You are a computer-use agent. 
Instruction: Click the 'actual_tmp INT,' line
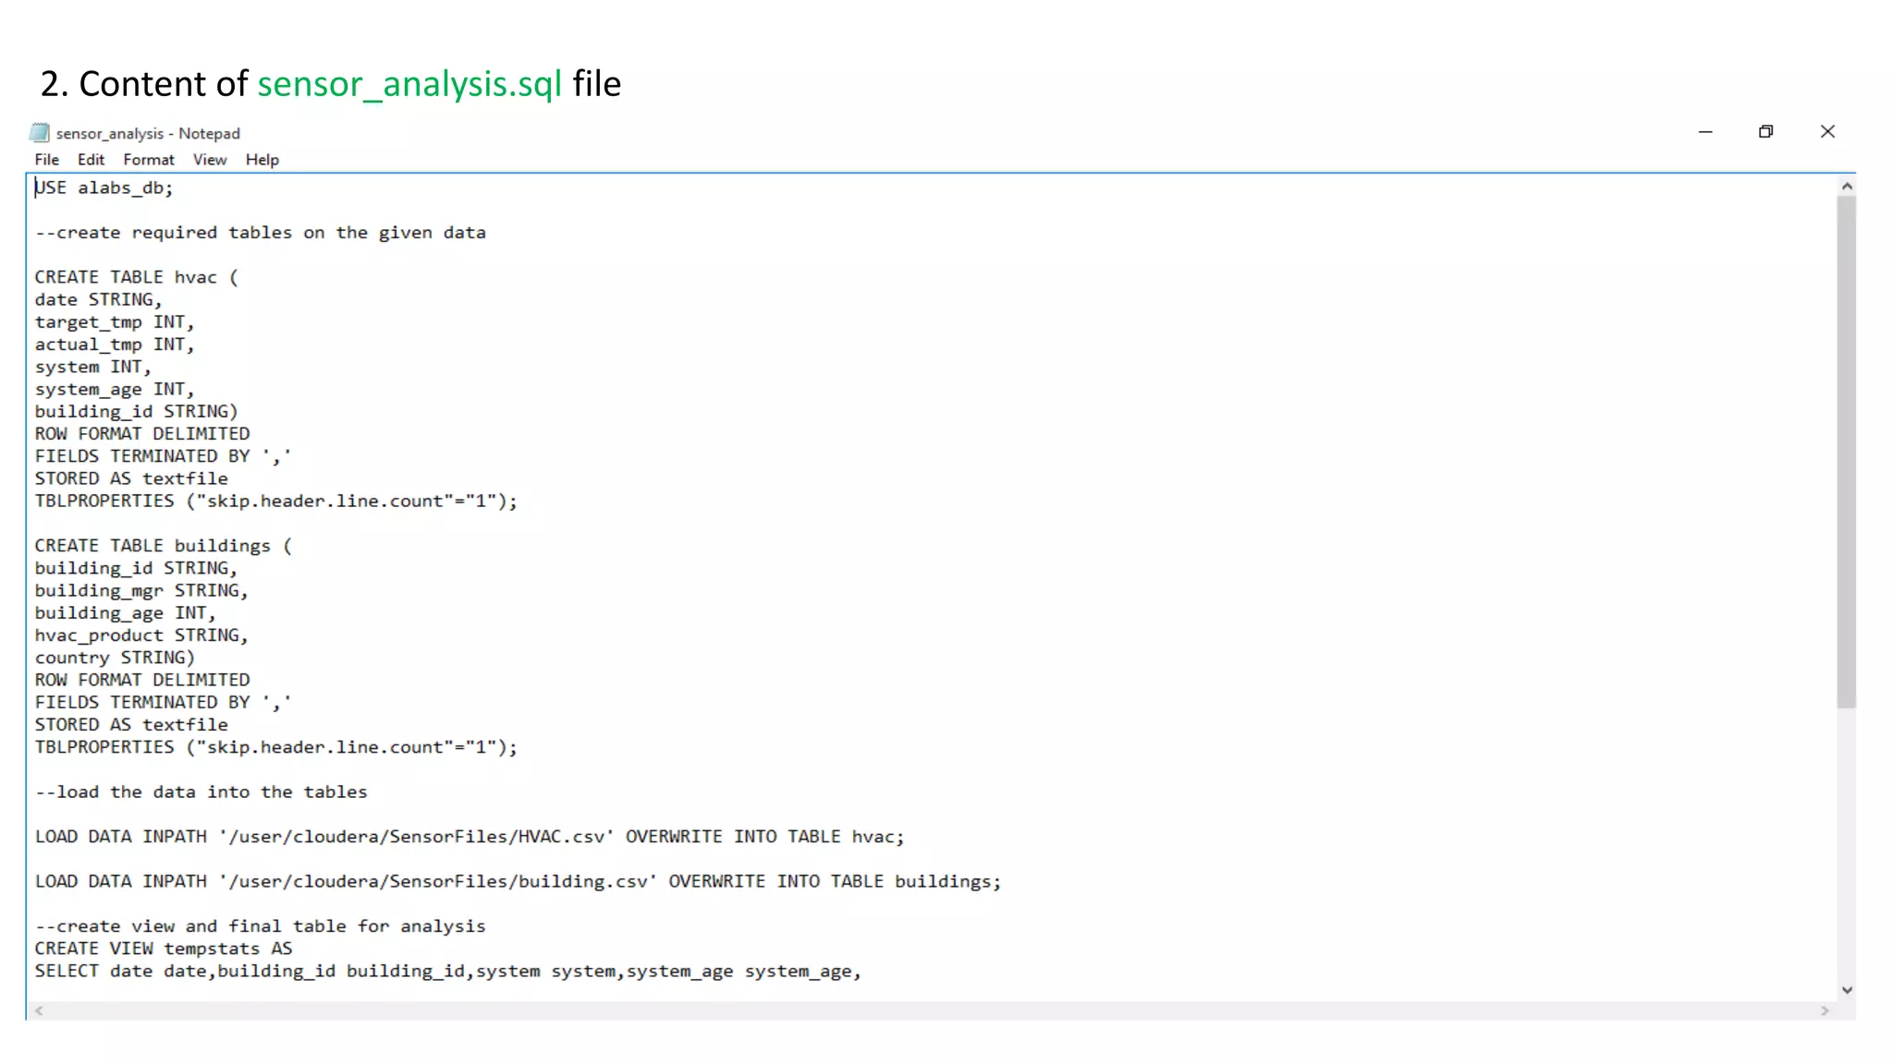(x=115, y=345)
